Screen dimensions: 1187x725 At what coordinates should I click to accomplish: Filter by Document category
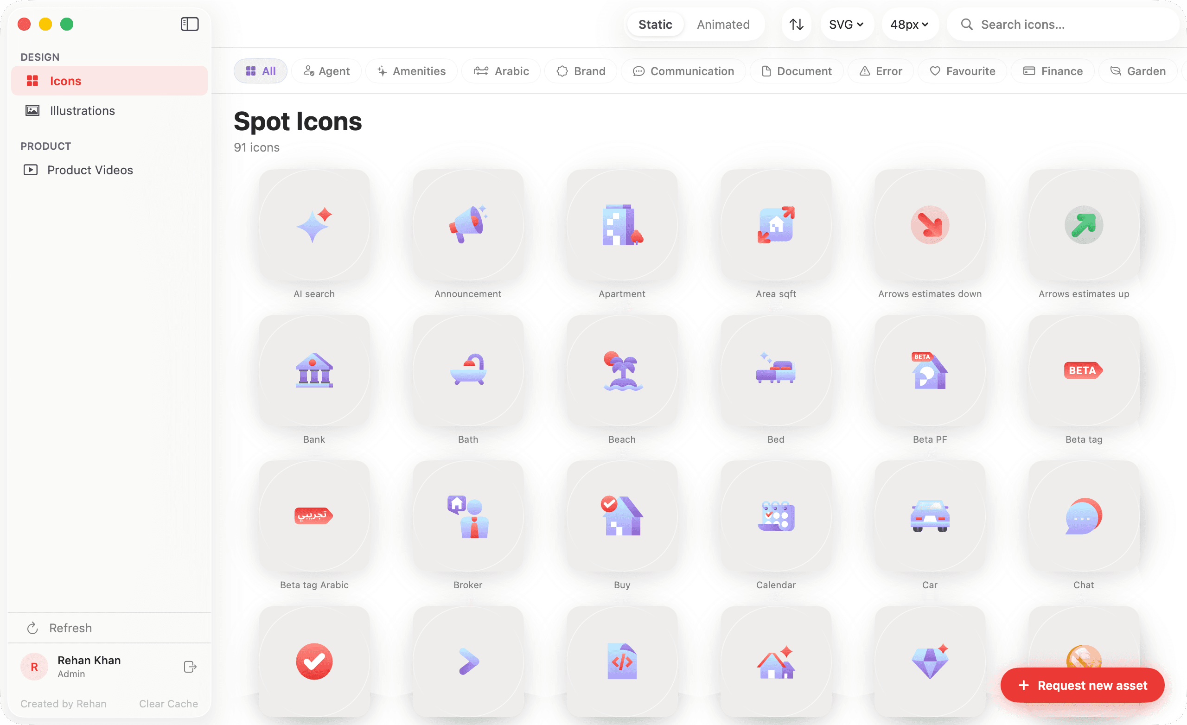[x=796, y=71]
